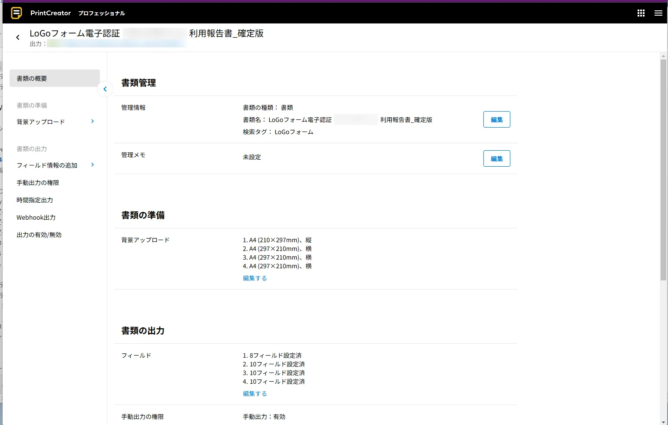Click the PrintCreator brand name text
The height and width of the screenshot is (425, 668).
click(50, 13)
